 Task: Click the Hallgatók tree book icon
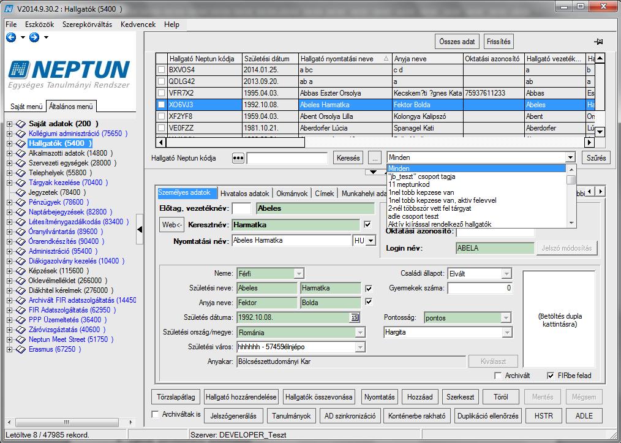tap(21, 143)
